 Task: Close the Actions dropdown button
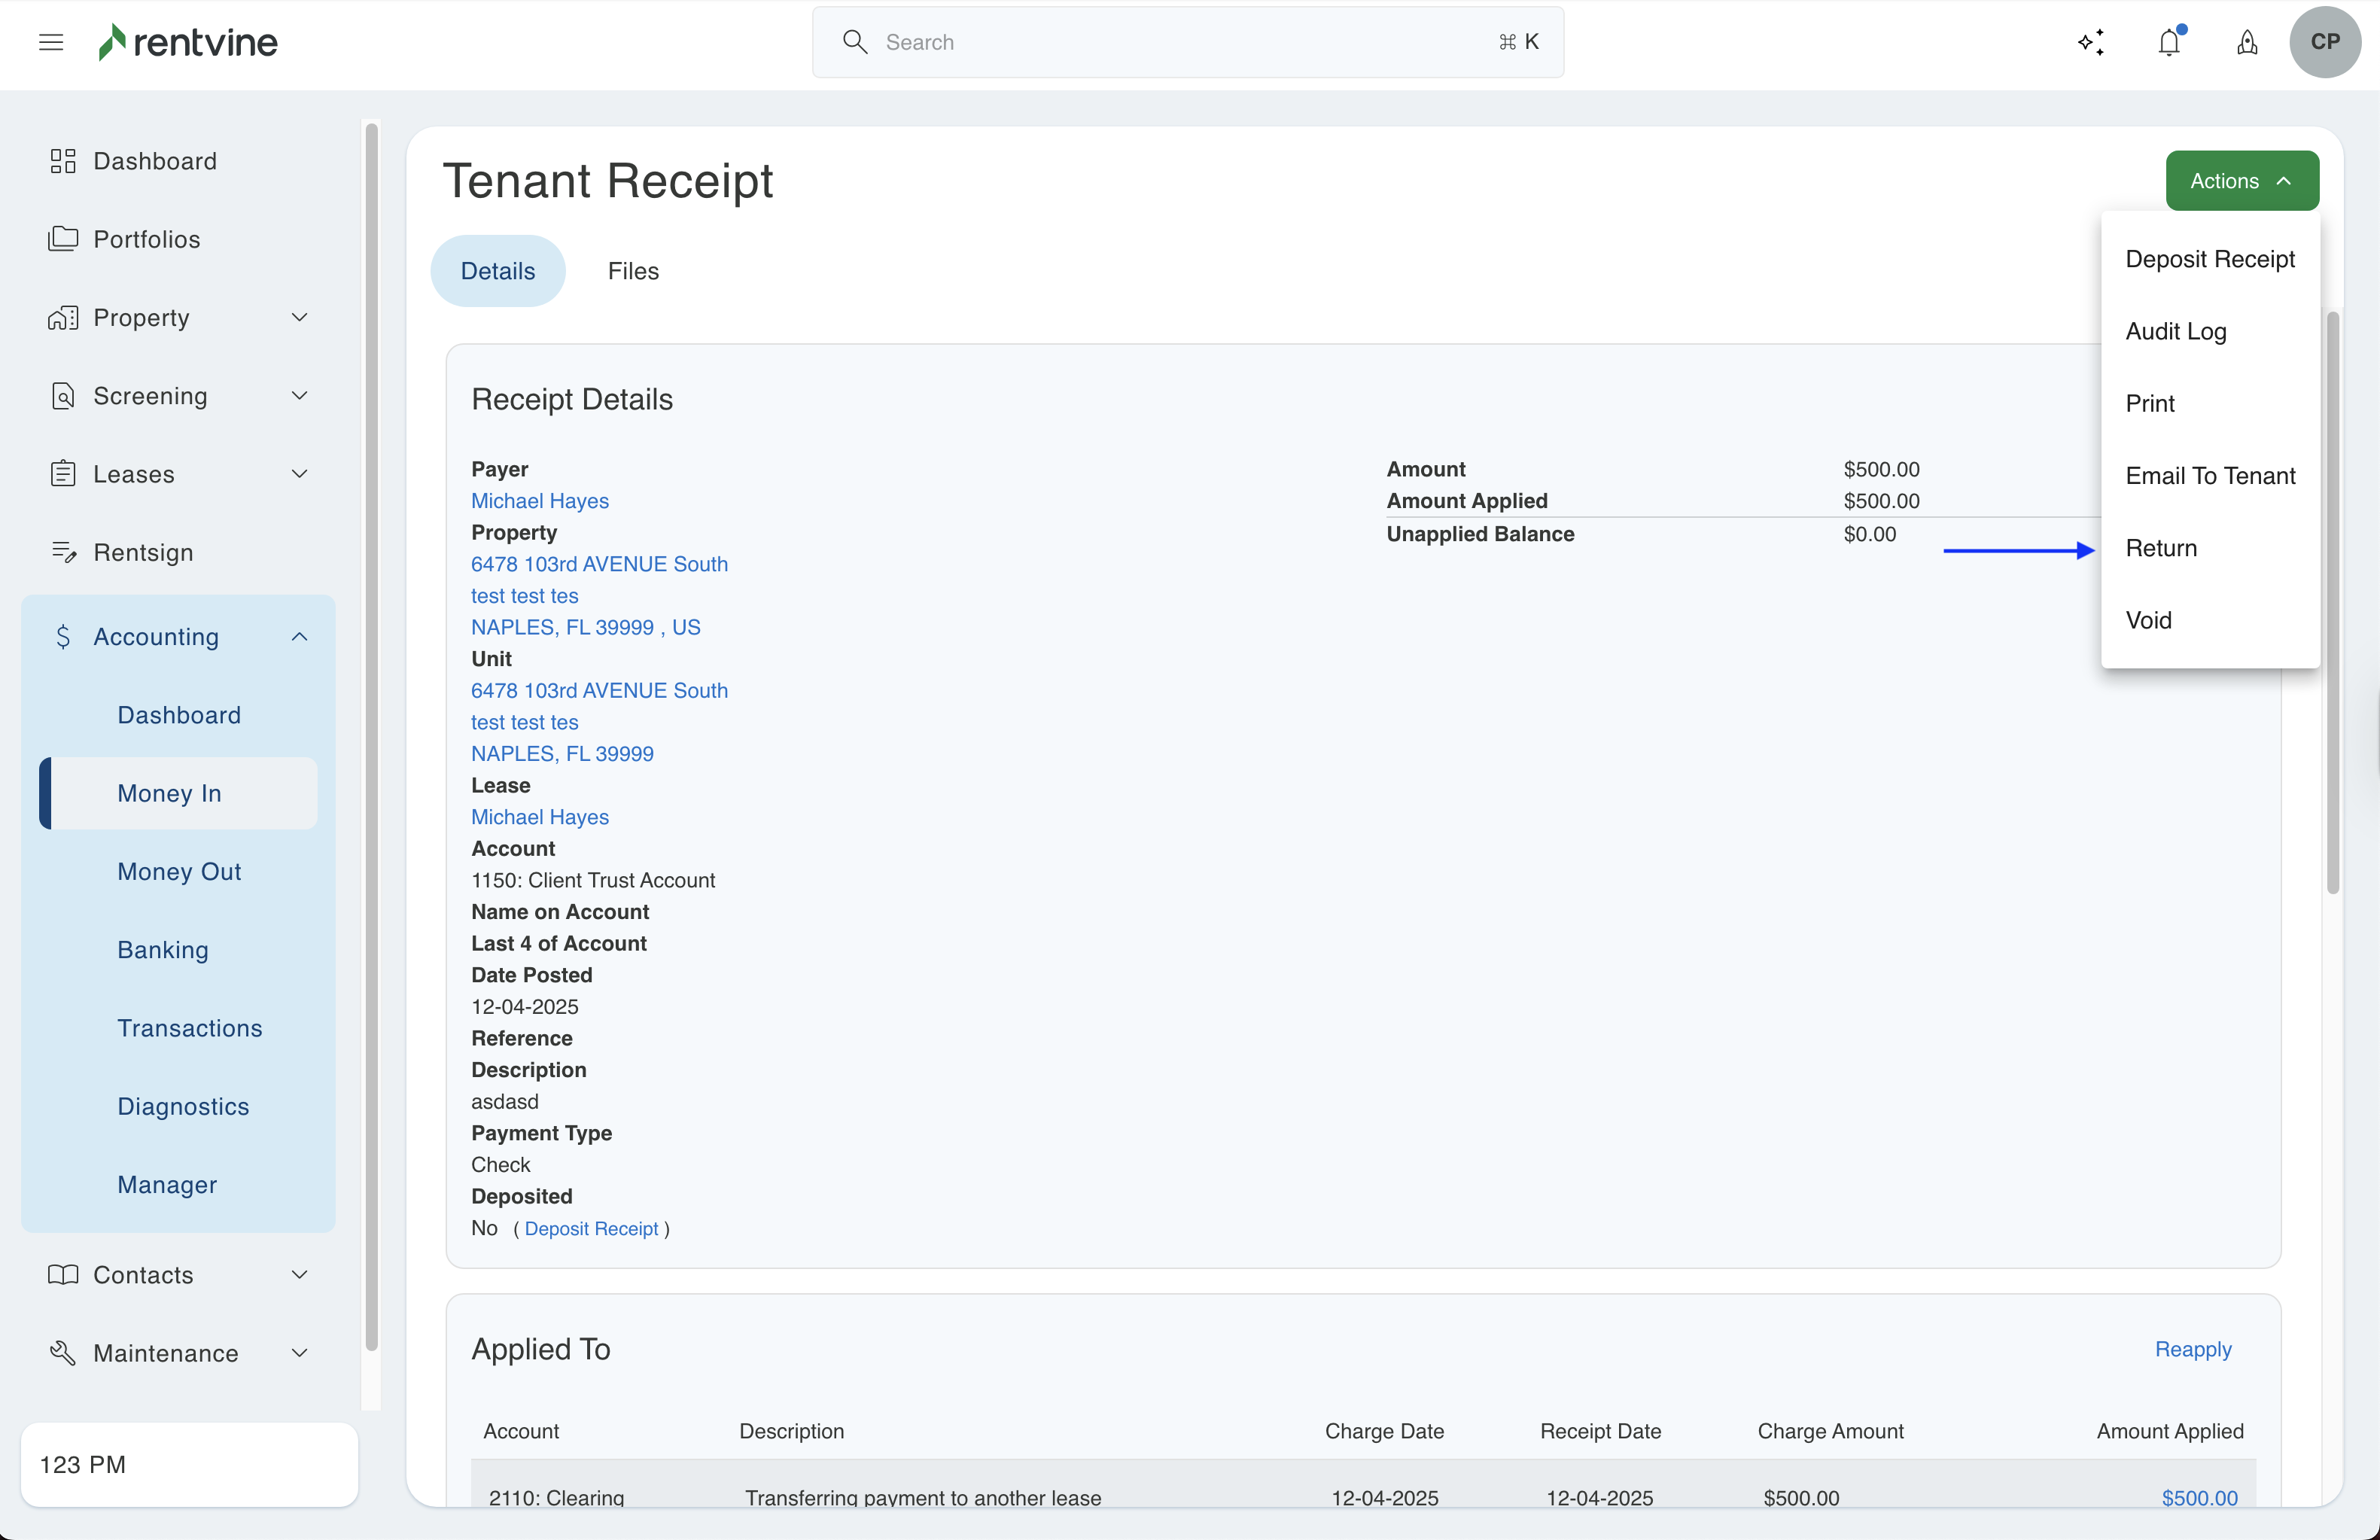tap(2241, 181)
